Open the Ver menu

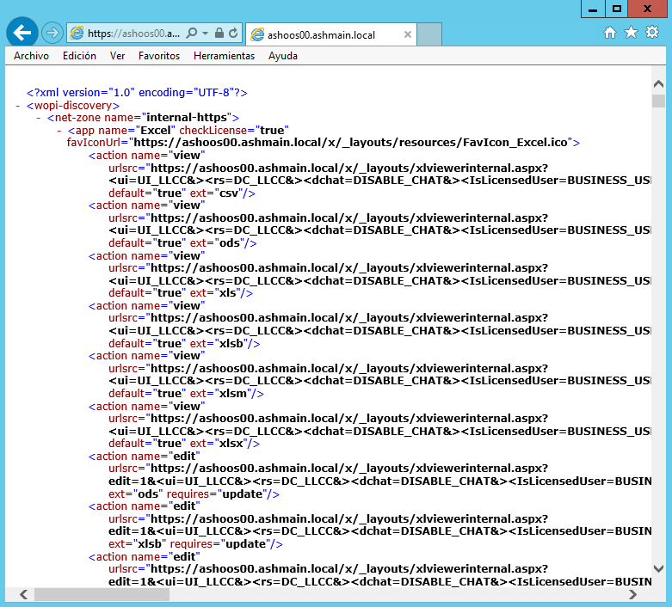117,56
